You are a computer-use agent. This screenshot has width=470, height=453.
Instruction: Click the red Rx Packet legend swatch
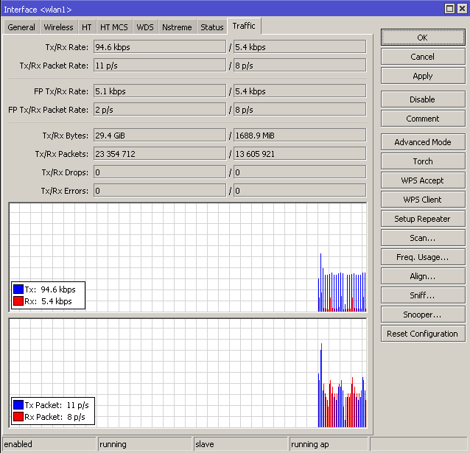click(18, 417)
